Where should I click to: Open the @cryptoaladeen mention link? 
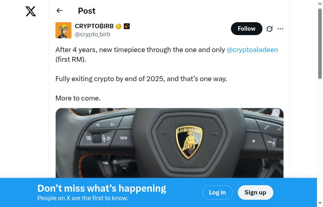252,50
